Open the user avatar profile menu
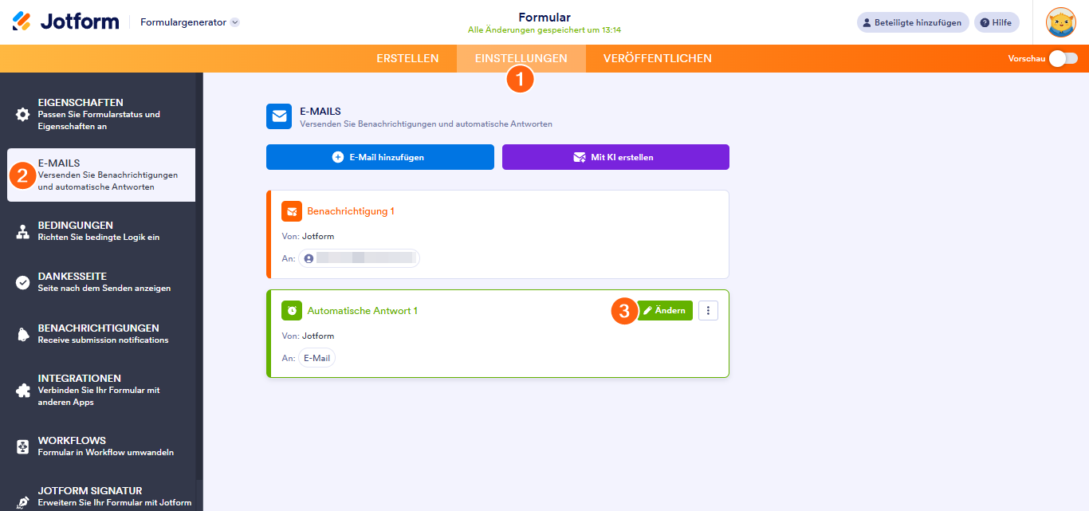The image size is (1089, 511). (1060, 22)
